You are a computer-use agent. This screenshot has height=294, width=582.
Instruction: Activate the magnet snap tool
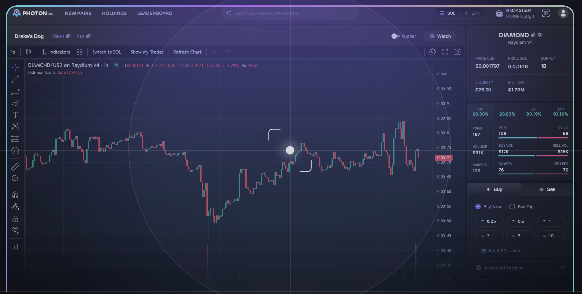pyautogui.click(x=15, y=195)
